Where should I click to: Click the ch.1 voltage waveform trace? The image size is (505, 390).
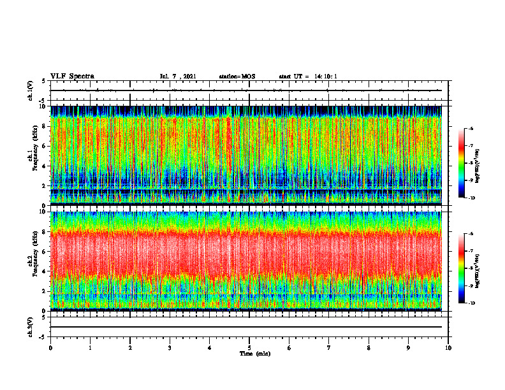[x=246, y=90]
